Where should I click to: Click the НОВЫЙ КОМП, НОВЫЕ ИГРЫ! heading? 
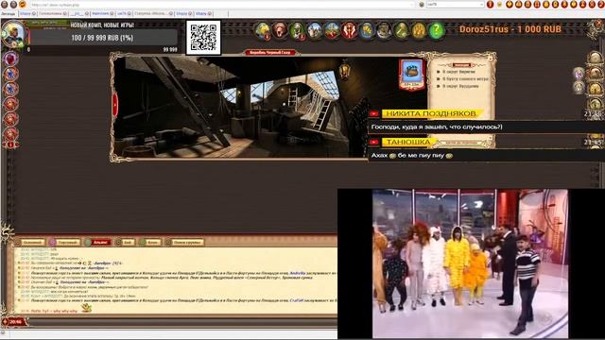pyautogui.click(x=102, y=25)
